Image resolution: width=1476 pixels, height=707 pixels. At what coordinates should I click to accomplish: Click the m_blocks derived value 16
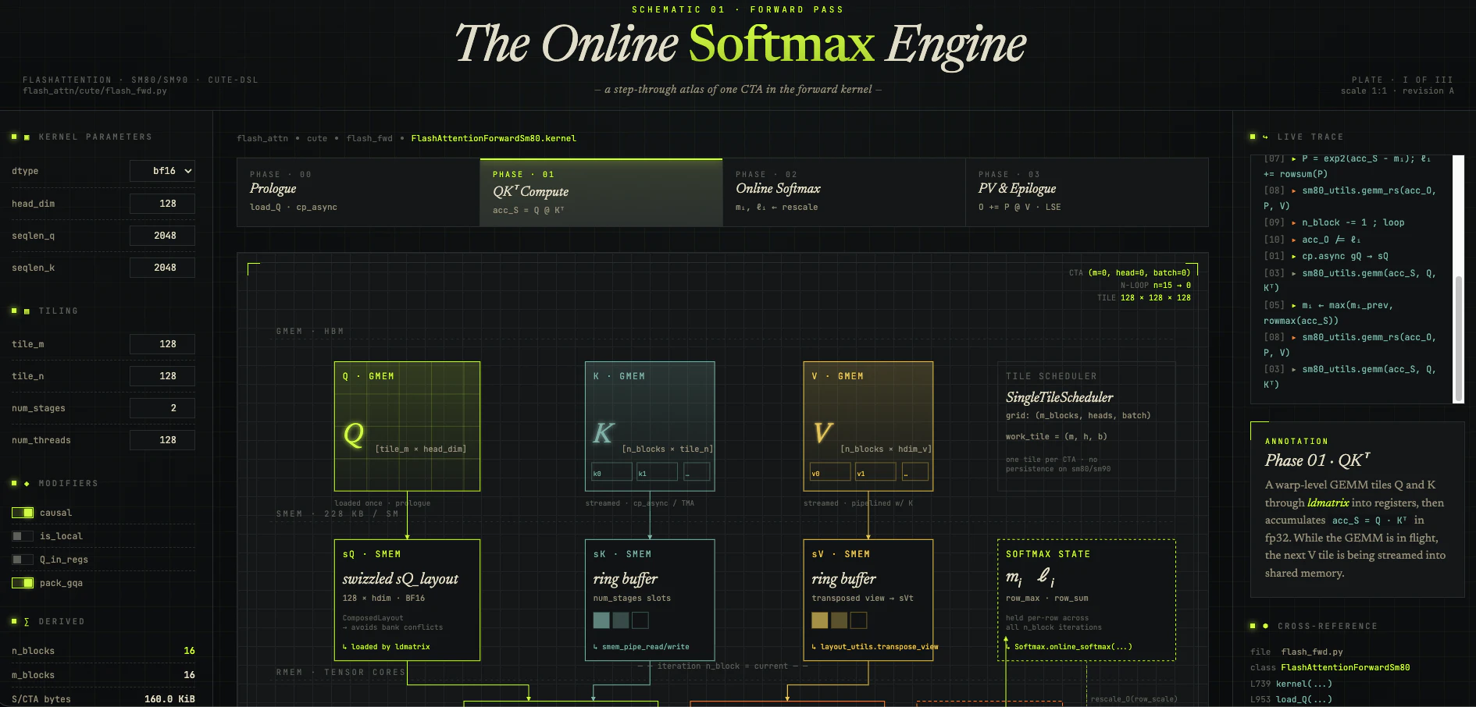coord(189,675)
